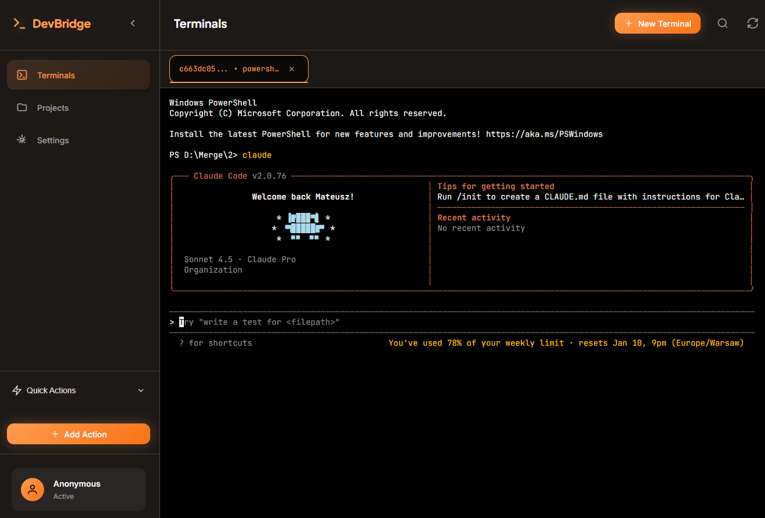Click the Settings gear icon in sidebar

click(22, 140)
